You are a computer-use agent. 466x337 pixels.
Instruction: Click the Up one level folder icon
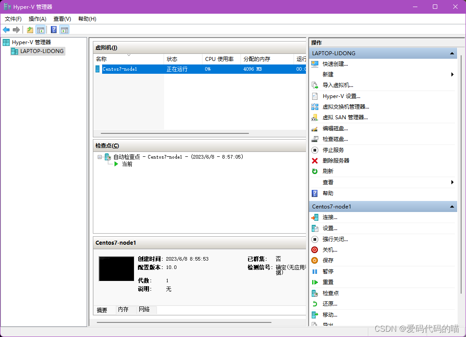point(30,30)
